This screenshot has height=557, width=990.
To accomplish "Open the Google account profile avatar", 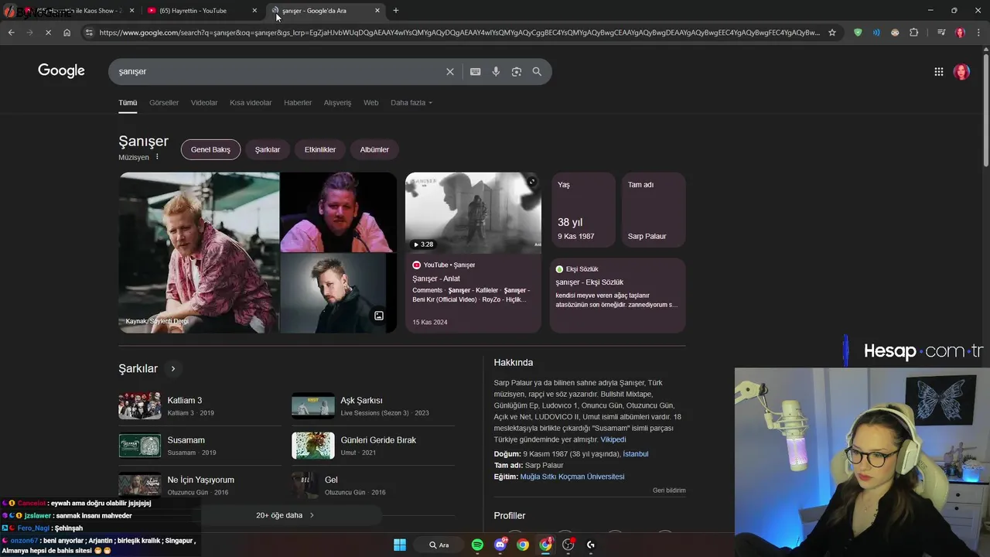I will (961, 71).
